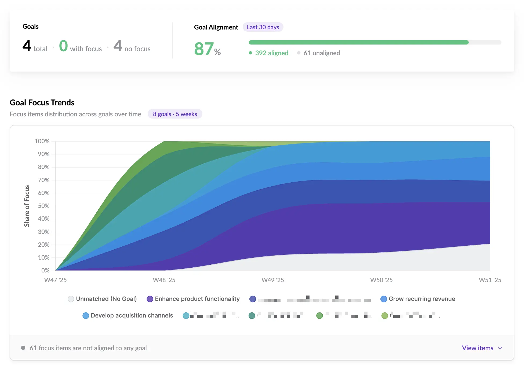
Task: Select the W49 '25 axis label
Action: point(272,280)
